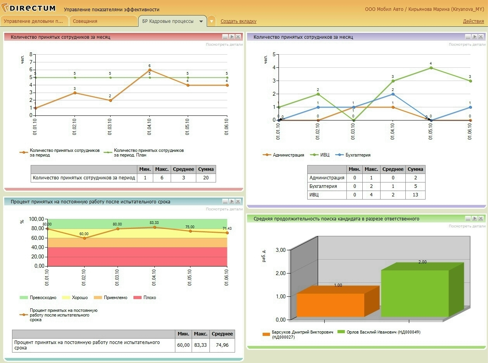Click the arrow icon on the hires-versus-plan panel
488x363 pixels.
pyautogui.click(x=232, y=37)
